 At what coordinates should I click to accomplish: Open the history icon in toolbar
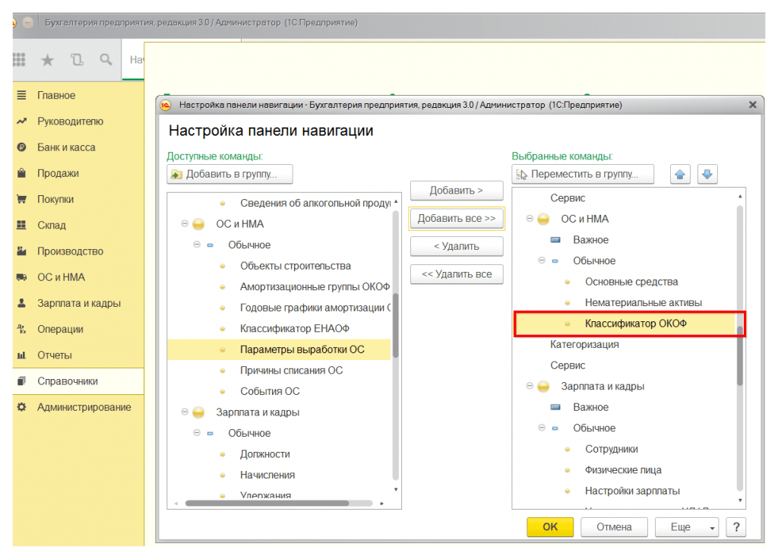tap(77, 60)
